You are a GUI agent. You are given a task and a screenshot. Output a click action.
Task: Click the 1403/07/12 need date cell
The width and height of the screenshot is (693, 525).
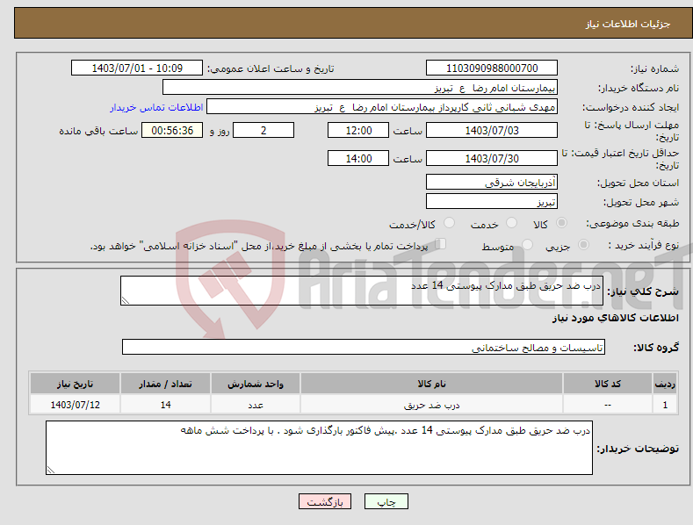pos(75,405)
